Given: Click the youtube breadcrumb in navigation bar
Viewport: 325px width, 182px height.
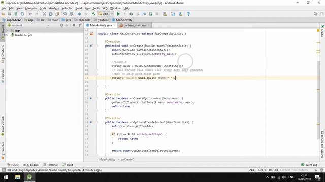Looking at the screenshot, I should pyautogui.click(x=101, y=20).
